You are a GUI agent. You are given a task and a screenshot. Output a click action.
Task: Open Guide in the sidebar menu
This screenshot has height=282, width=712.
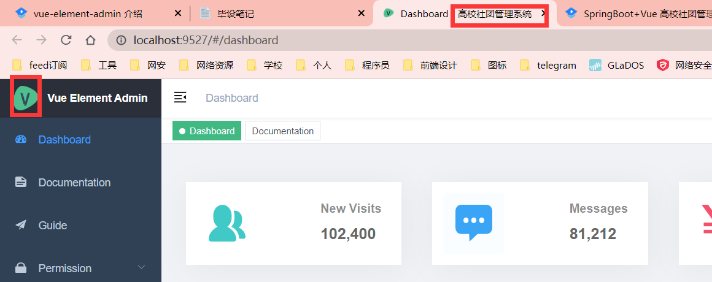[x=53, y=226]
